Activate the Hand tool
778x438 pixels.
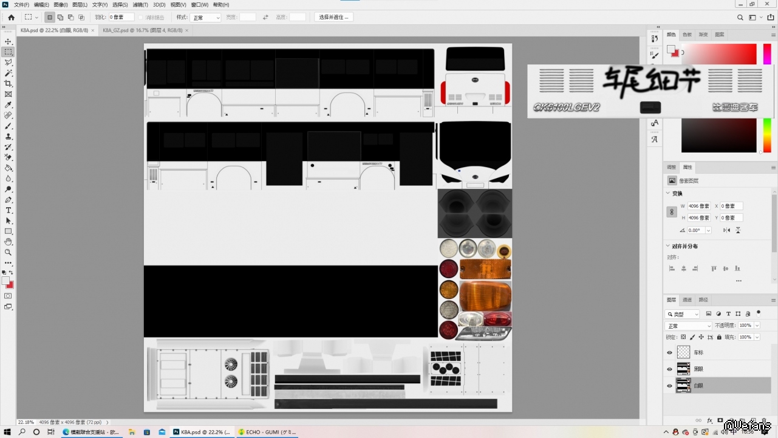pyautogui.click(x=9, y=242)
